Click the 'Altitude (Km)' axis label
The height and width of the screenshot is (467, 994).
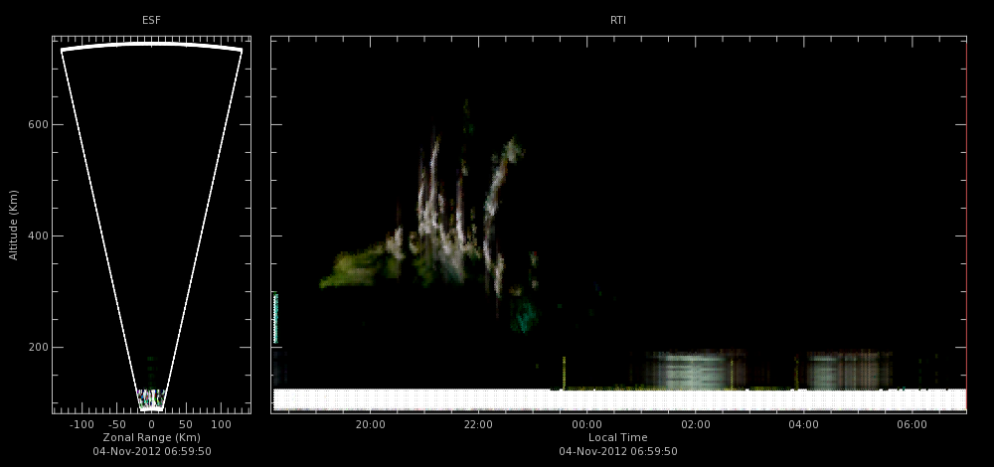click(13, 225)
